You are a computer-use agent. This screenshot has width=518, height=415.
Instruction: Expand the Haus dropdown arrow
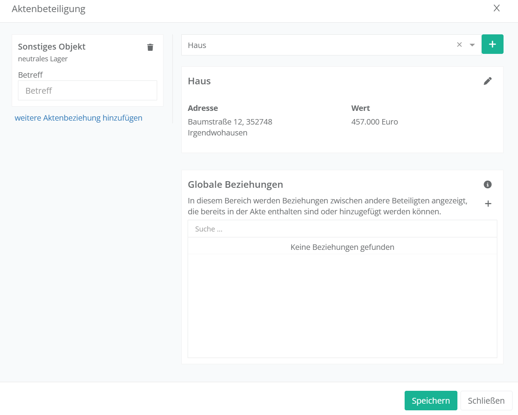[472, 45]
